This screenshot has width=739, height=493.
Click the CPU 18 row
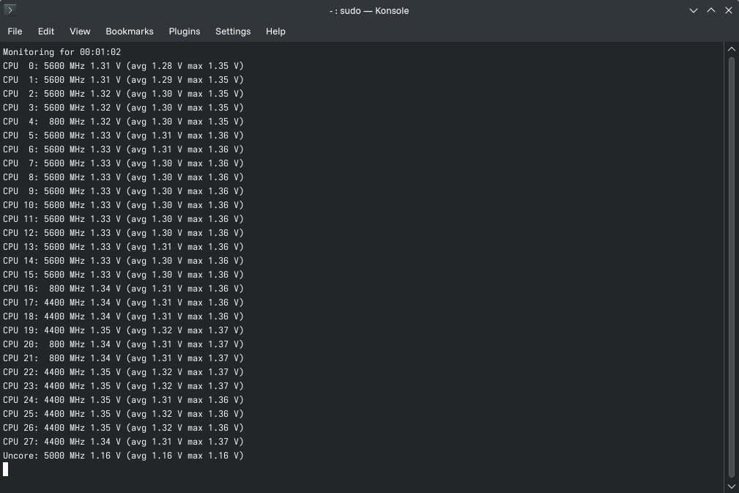coord(123,316)
